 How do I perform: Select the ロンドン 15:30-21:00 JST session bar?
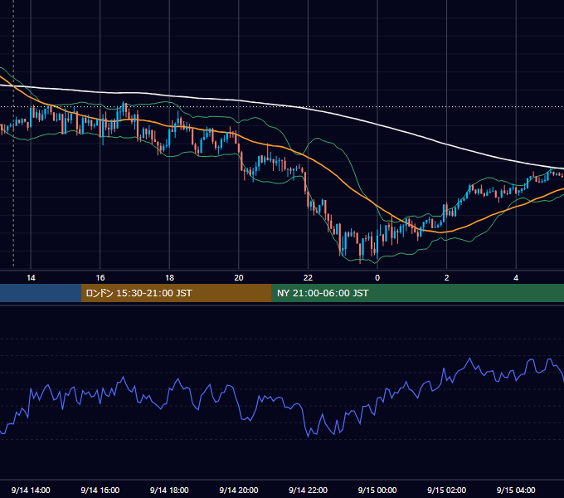tap(176, 293)
